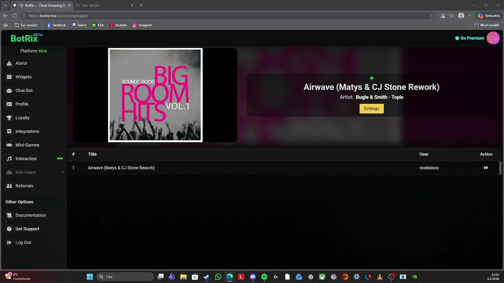Click the Loyalty trophy icon
This screenshot has width=504, height=283.
(x=9, y=118)
